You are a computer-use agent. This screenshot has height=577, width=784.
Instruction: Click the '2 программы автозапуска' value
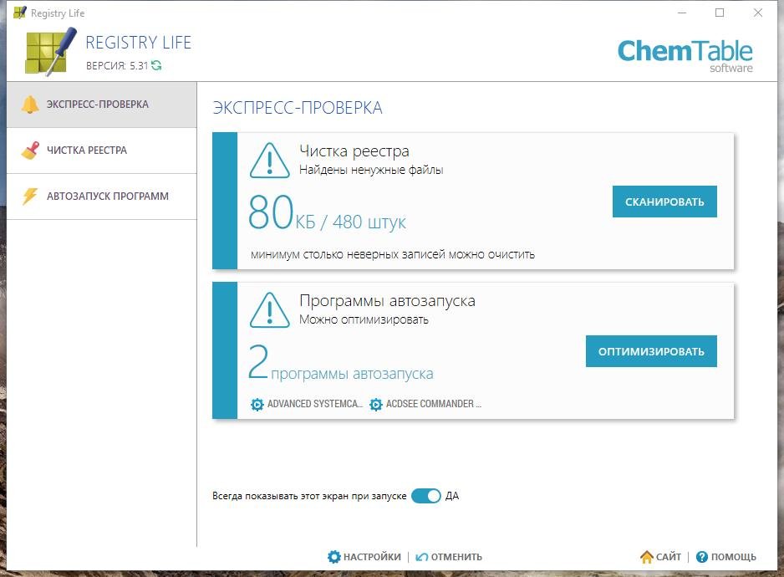point(340,362)
